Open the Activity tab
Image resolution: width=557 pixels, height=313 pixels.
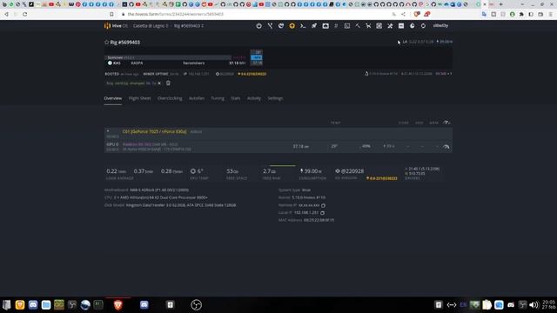click(254, 98)
